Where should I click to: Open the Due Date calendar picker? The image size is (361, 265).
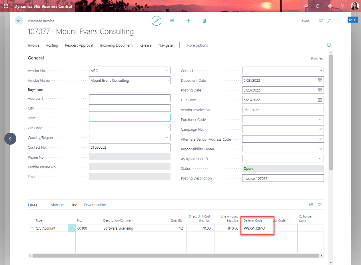pos(320,100)
